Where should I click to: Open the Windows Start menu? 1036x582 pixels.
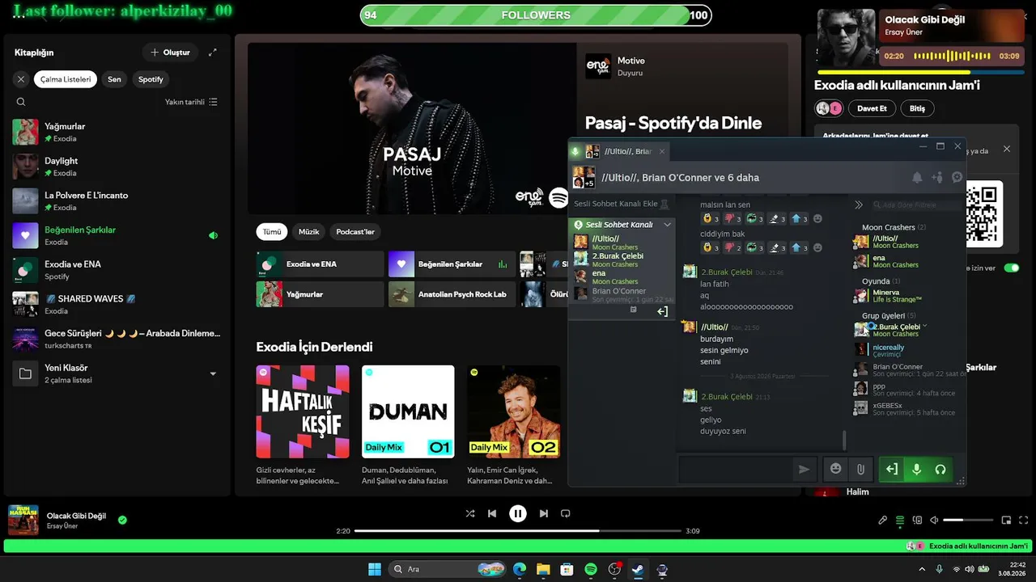375,569
